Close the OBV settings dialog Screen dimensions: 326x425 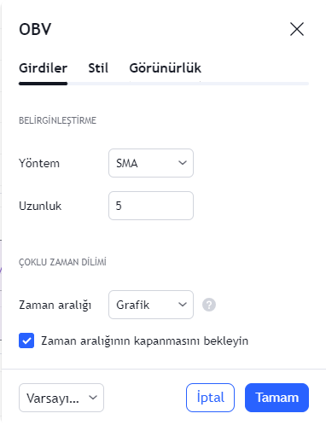click(x=297, y=29)
